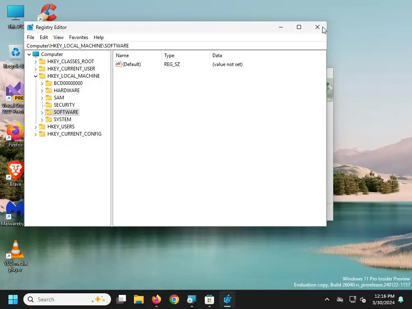Click the HKEY_USERS folder icon
The width and height of the screenshot is (412, 309).
[42, 126]
